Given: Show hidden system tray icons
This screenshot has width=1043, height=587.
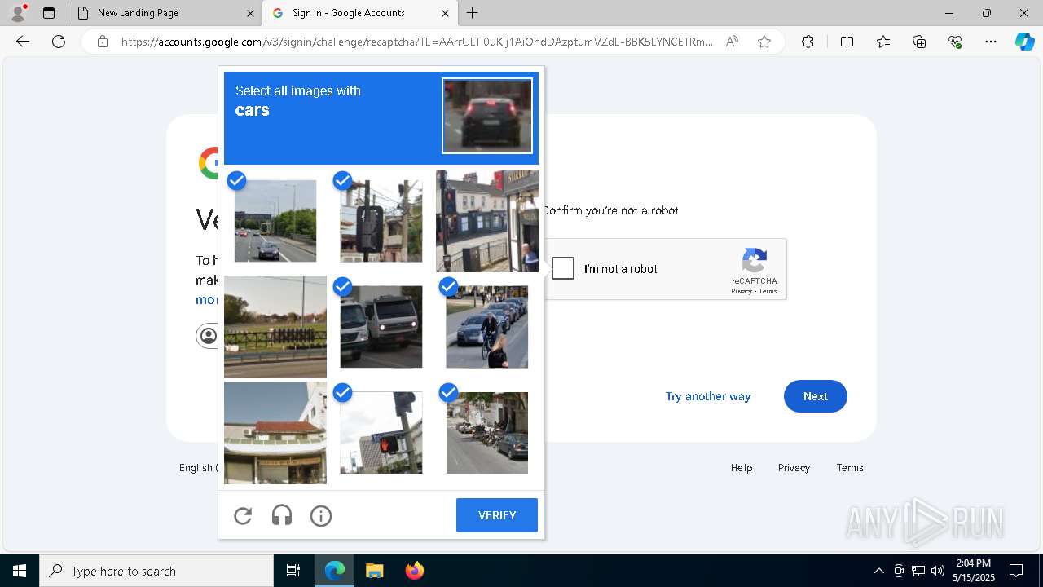Looking at the screenshot, I should (x=878, y=571).
